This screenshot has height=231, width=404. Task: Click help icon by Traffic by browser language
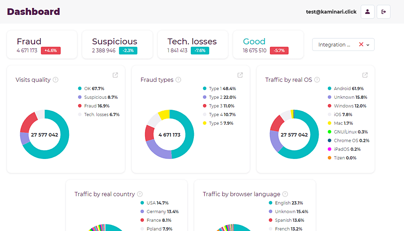pos(285,194)
